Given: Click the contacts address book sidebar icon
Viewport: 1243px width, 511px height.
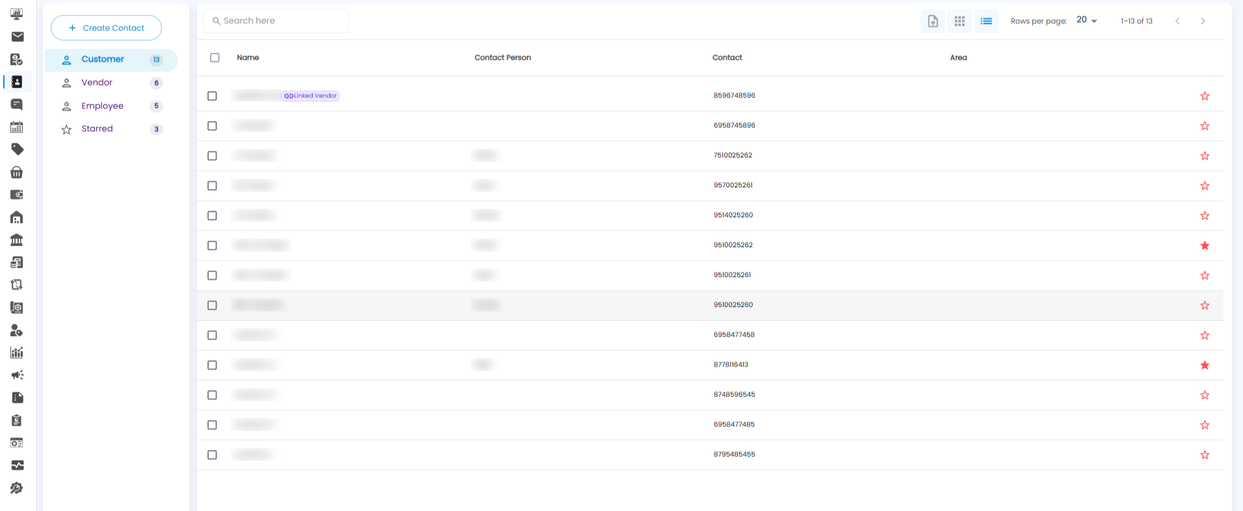Looking at the screenshot, I should pyautogui.click(x=18, y=82).
